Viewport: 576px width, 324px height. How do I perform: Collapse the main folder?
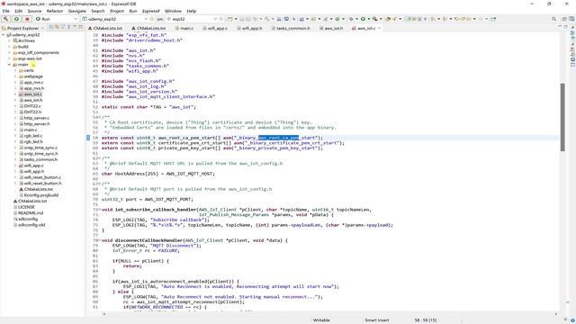click(x=9, y=64)
